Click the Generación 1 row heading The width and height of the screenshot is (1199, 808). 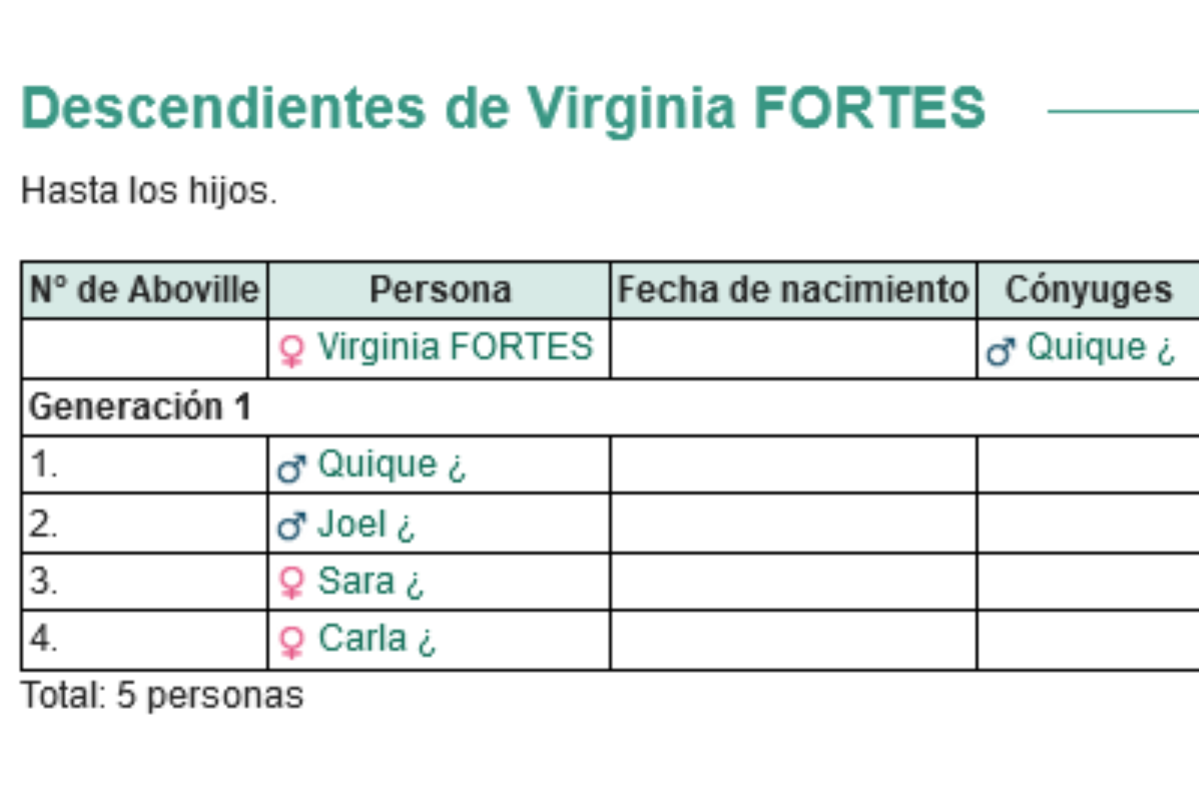click(x=140, y=407)
